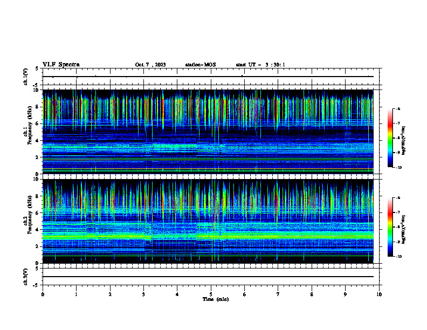Click the "Time (min)" axis label
Screen dimensions: 427x330
(216, 299)
